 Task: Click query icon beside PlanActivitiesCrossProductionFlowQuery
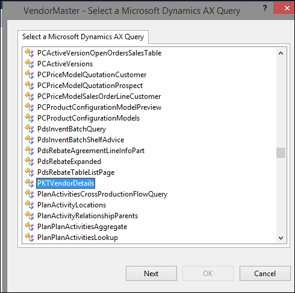29,194
